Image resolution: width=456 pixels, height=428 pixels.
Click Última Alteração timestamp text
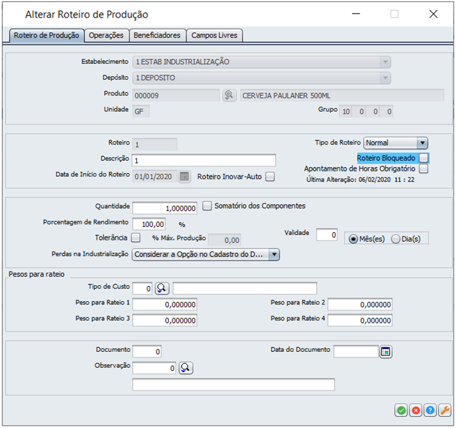click(360, 180)
